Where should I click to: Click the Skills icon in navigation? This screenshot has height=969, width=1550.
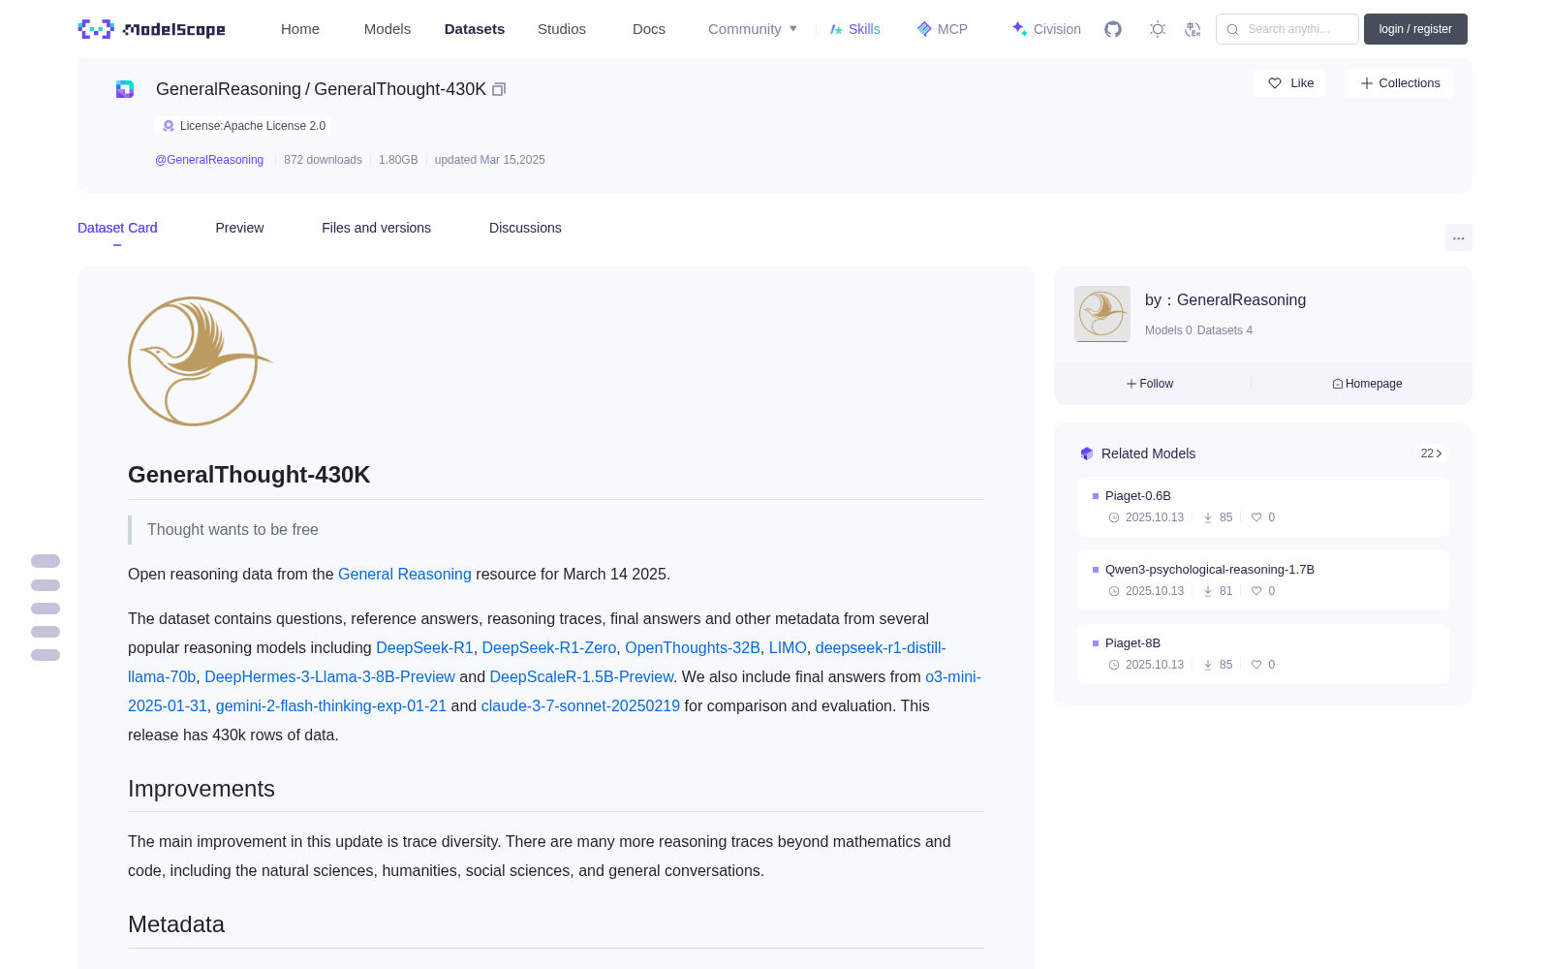(836, 29)
